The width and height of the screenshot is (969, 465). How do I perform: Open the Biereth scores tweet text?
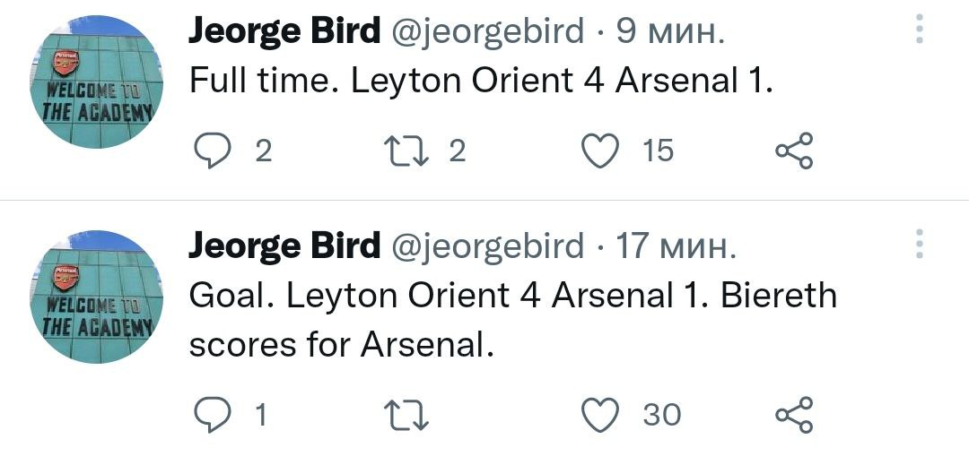point(511,317)
